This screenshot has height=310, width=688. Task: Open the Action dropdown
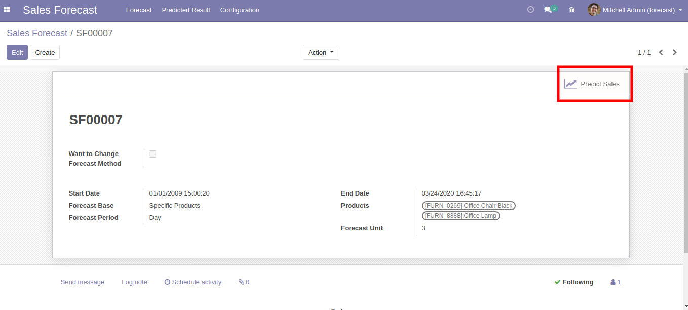point(321,52)
